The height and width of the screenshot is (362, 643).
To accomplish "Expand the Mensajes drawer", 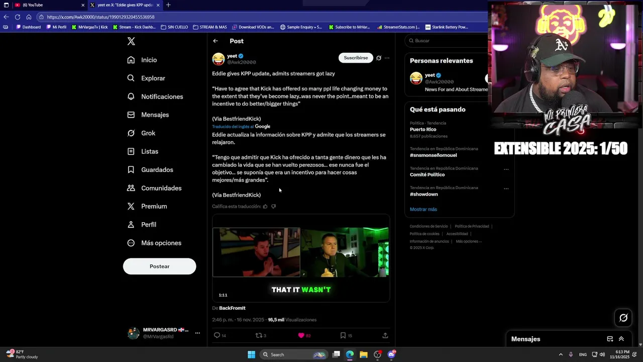I will (621, 339).
